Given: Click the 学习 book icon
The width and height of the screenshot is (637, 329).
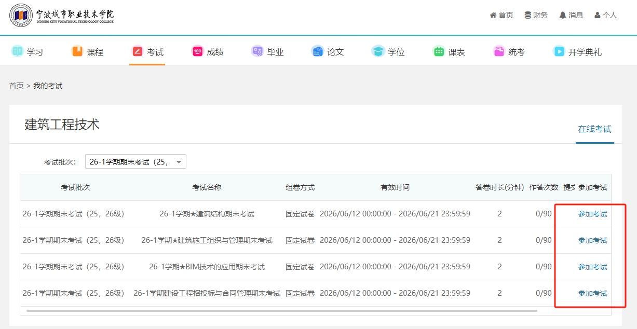Looking at the screenshot, I should pos(17,51).
